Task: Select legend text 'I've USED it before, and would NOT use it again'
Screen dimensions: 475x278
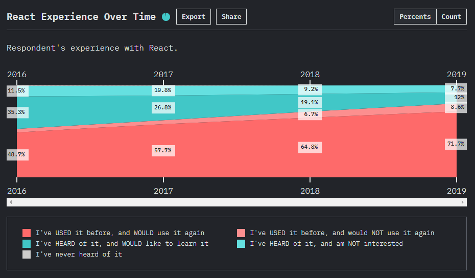Action: pos(342,233)
